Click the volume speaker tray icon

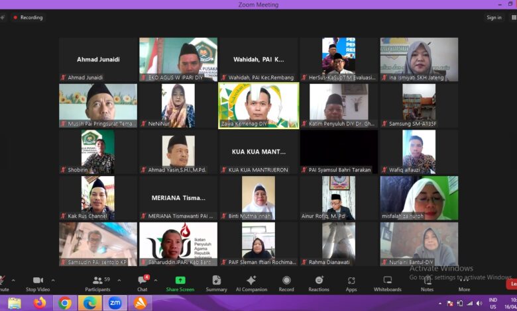479,304
